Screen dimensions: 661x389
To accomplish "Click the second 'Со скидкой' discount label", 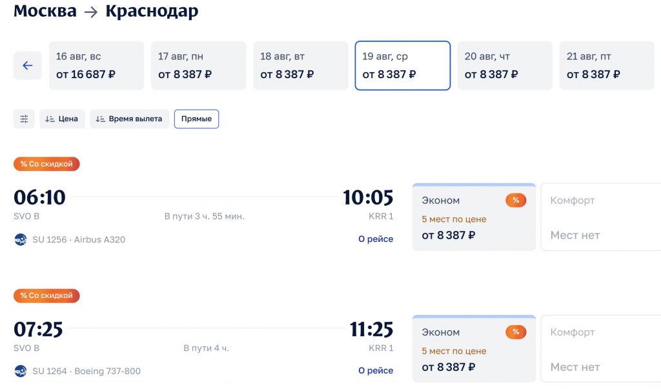I will click(x=46, y=296).
